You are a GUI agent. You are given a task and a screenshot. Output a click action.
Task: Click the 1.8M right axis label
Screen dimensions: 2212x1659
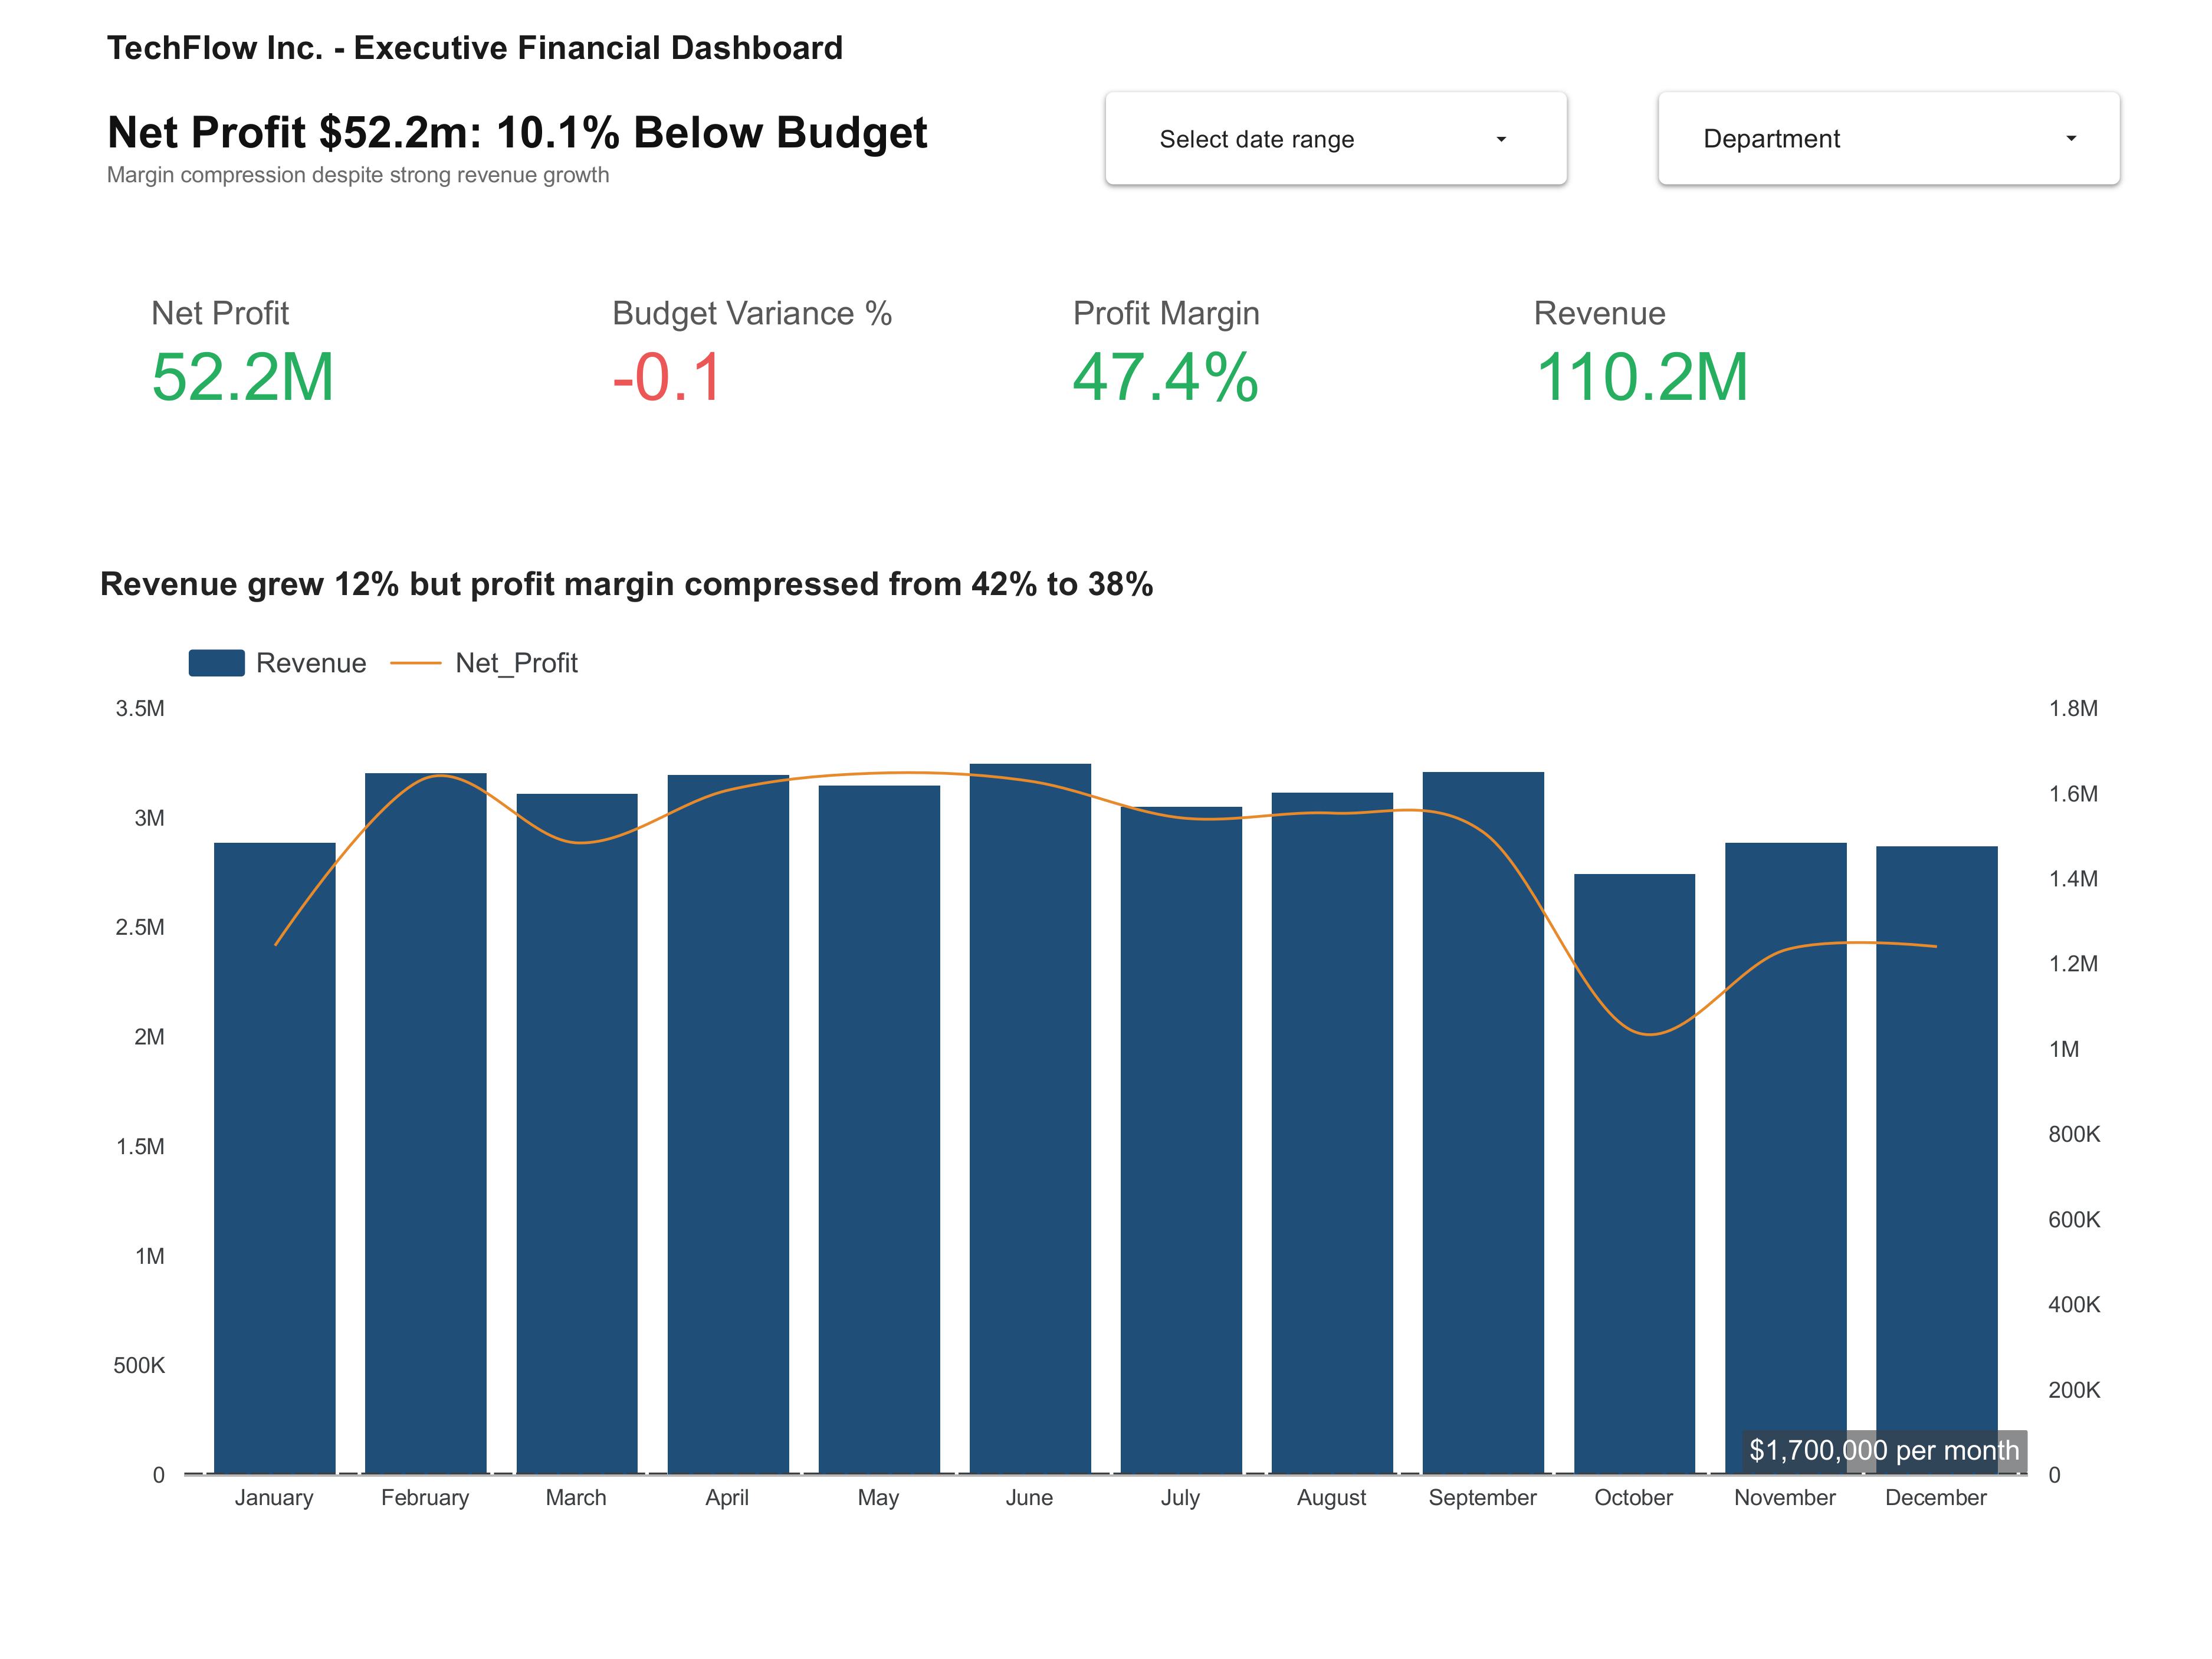(2073, 708)
